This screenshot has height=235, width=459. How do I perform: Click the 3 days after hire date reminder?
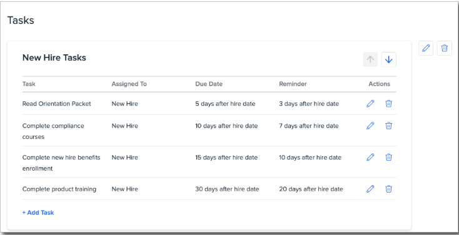[x=309, y=104]
